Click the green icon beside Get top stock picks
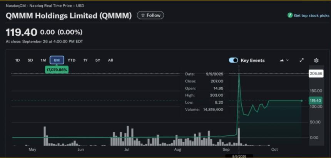The height and width of the screenshot is (158, 331). 290,15
